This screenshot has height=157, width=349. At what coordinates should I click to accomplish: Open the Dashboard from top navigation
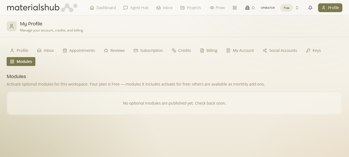(x=103, y=8)
